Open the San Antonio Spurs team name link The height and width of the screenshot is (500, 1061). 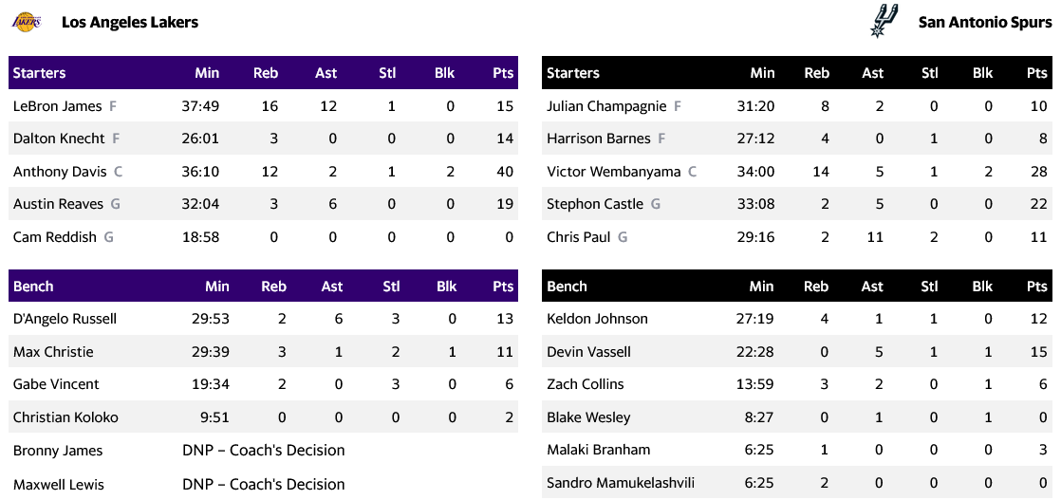pyautogui.click(x=985, y=22)
